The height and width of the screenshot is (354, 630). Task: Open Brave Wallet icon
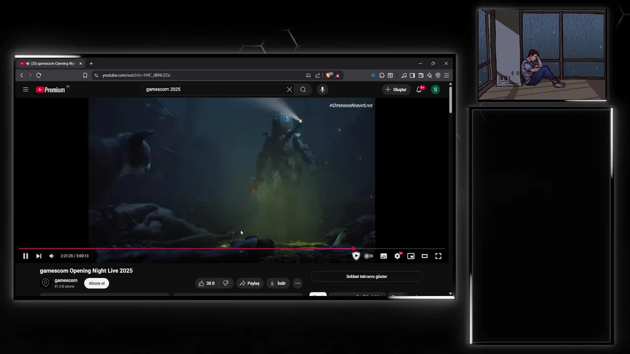(421, 75)
